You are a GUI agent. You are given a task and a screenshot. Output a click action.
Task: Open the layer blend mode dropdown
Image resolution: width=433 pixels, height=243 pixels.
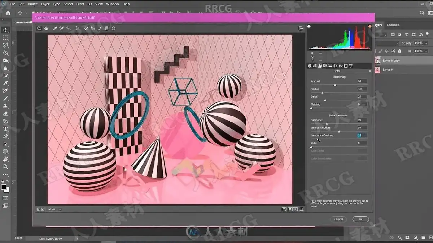388,43
